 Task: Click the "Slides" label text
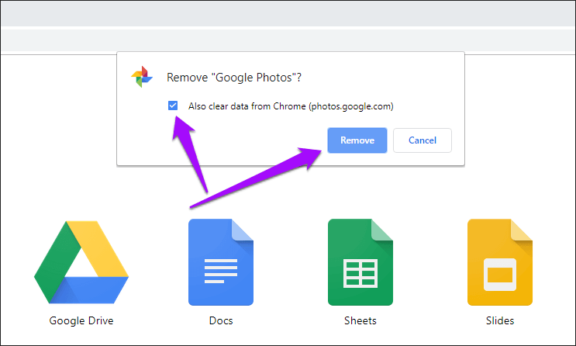click(x=499, y=320)
